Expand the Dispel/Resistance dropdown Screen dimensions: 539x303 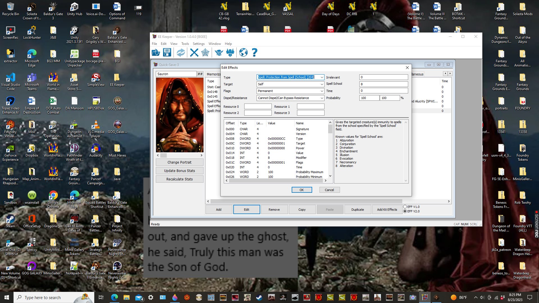click(322, 98)
